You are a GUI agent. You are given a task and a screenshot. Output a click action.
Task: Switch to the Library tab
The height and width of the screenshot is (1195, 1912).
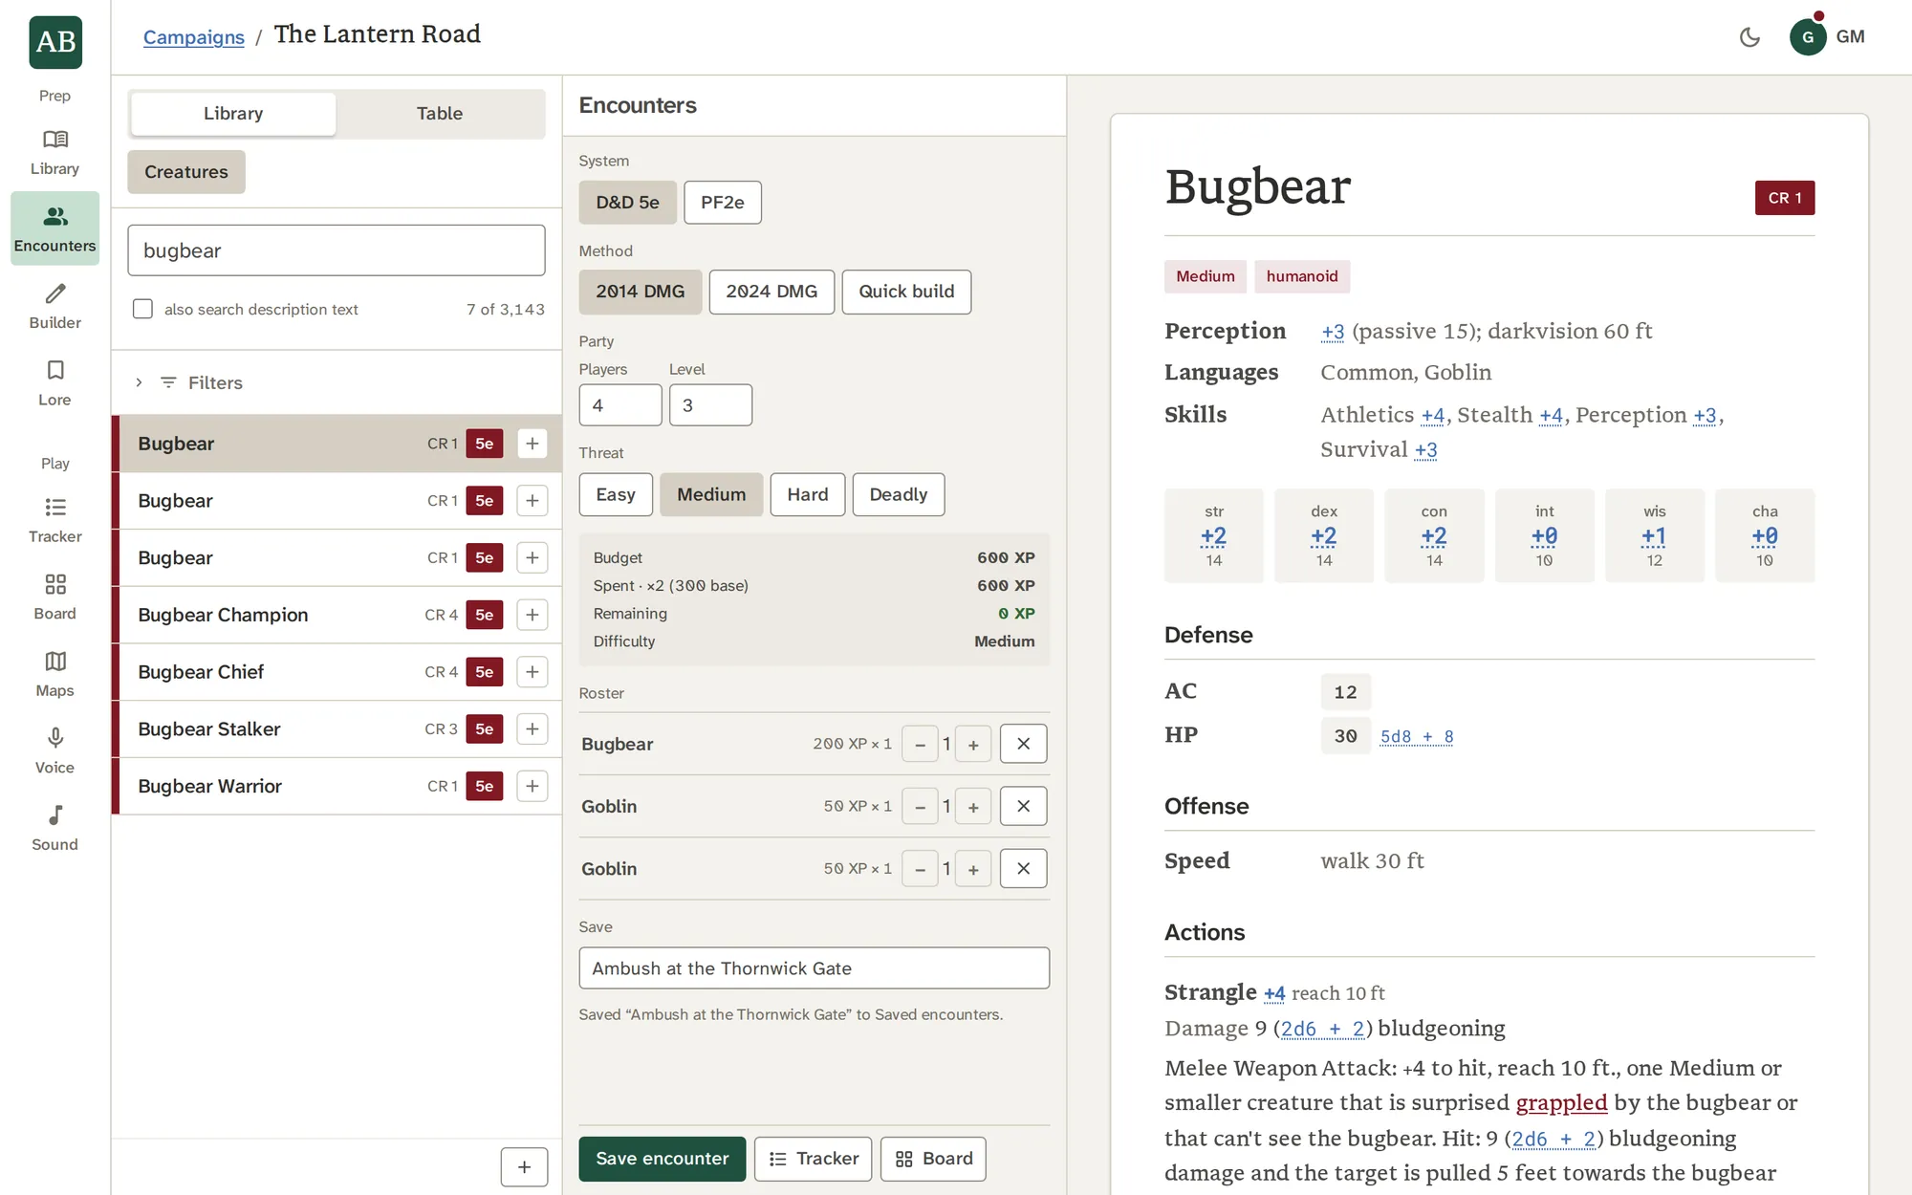pos(233,114)
